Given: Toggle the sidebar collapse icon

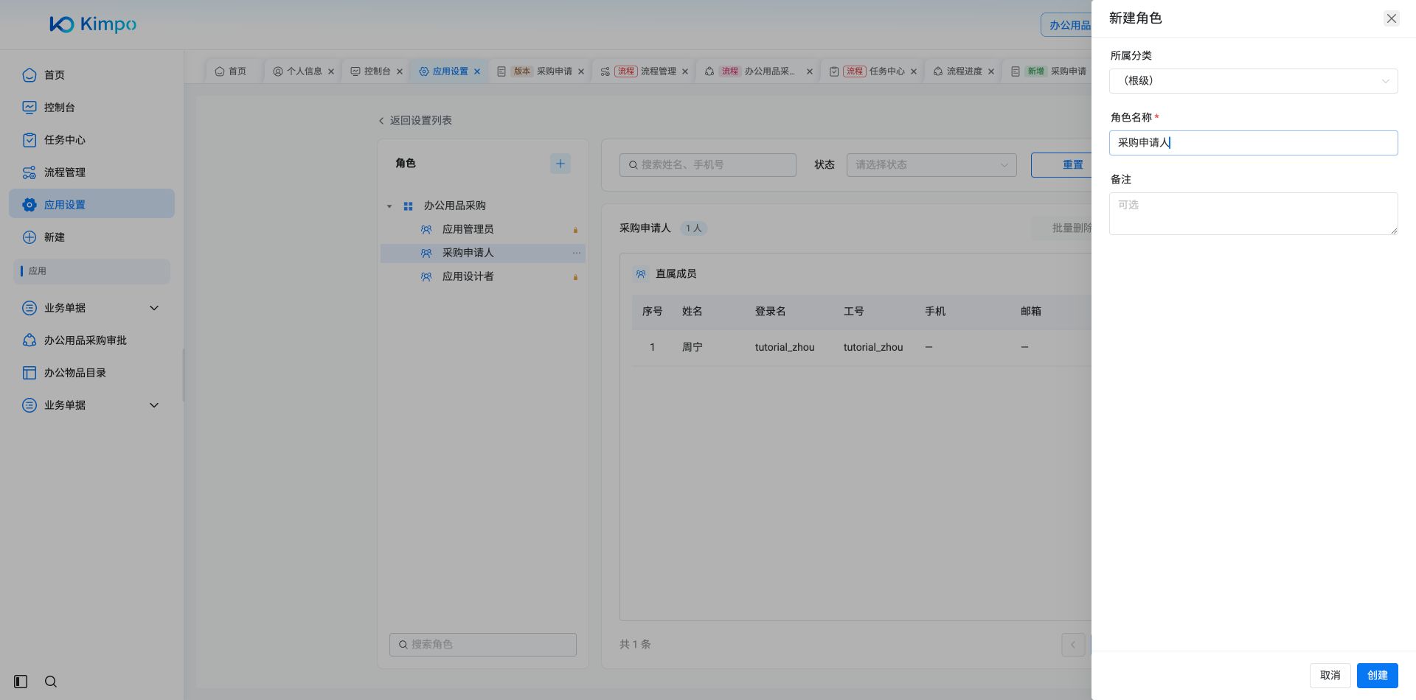Looking at the screenshot, I should tap(21, 682).
